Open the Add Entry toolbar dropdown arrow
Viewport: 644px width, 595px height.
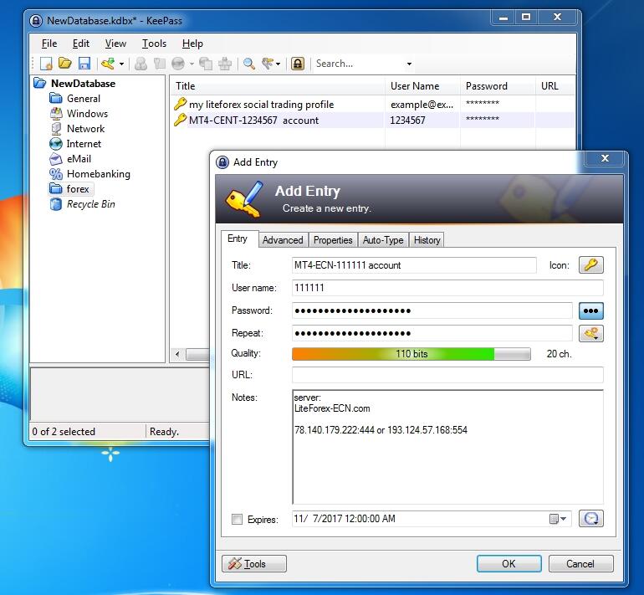click(121, 64)
